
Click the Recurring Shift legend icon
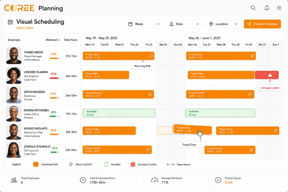point(71,164)
